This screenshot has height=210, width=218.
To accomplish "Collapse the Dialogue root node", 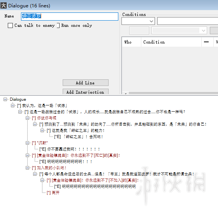I will 5,99.
